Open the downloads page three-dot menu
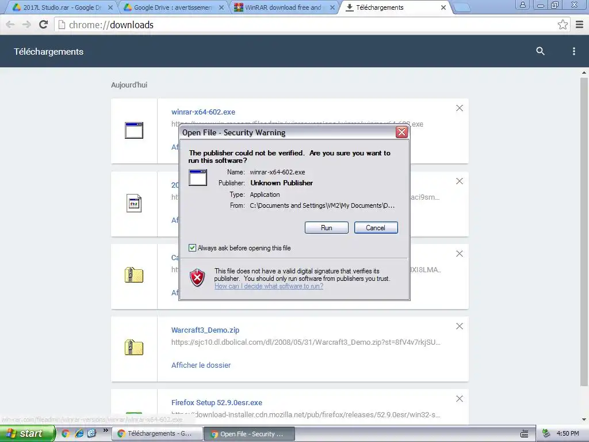 [573, 51]
